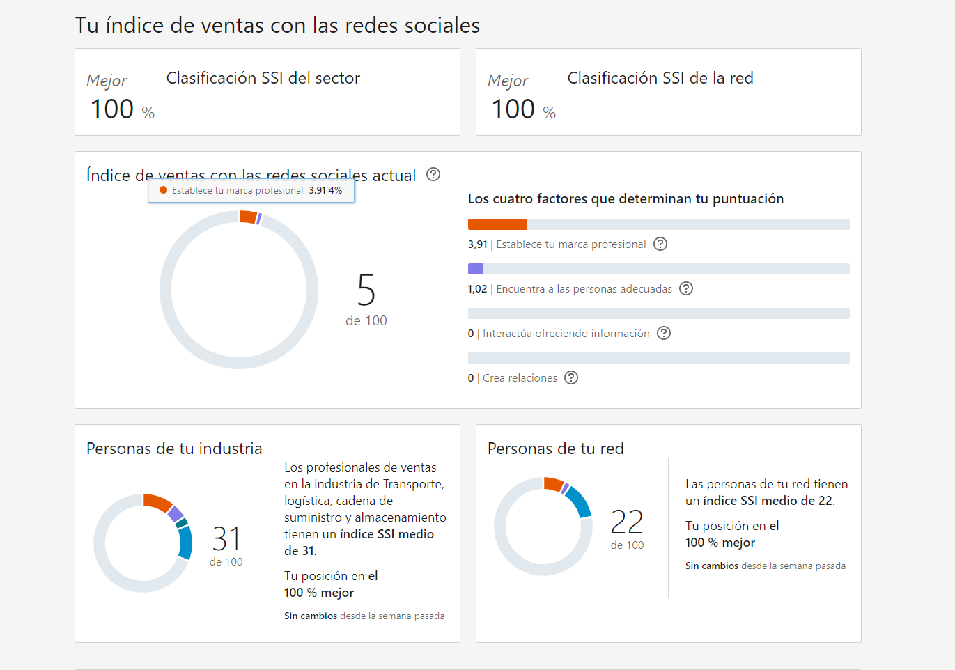Open help icon for Interactúa ofreciendo información
Viewport: 955px width, 670px height.
664,333
